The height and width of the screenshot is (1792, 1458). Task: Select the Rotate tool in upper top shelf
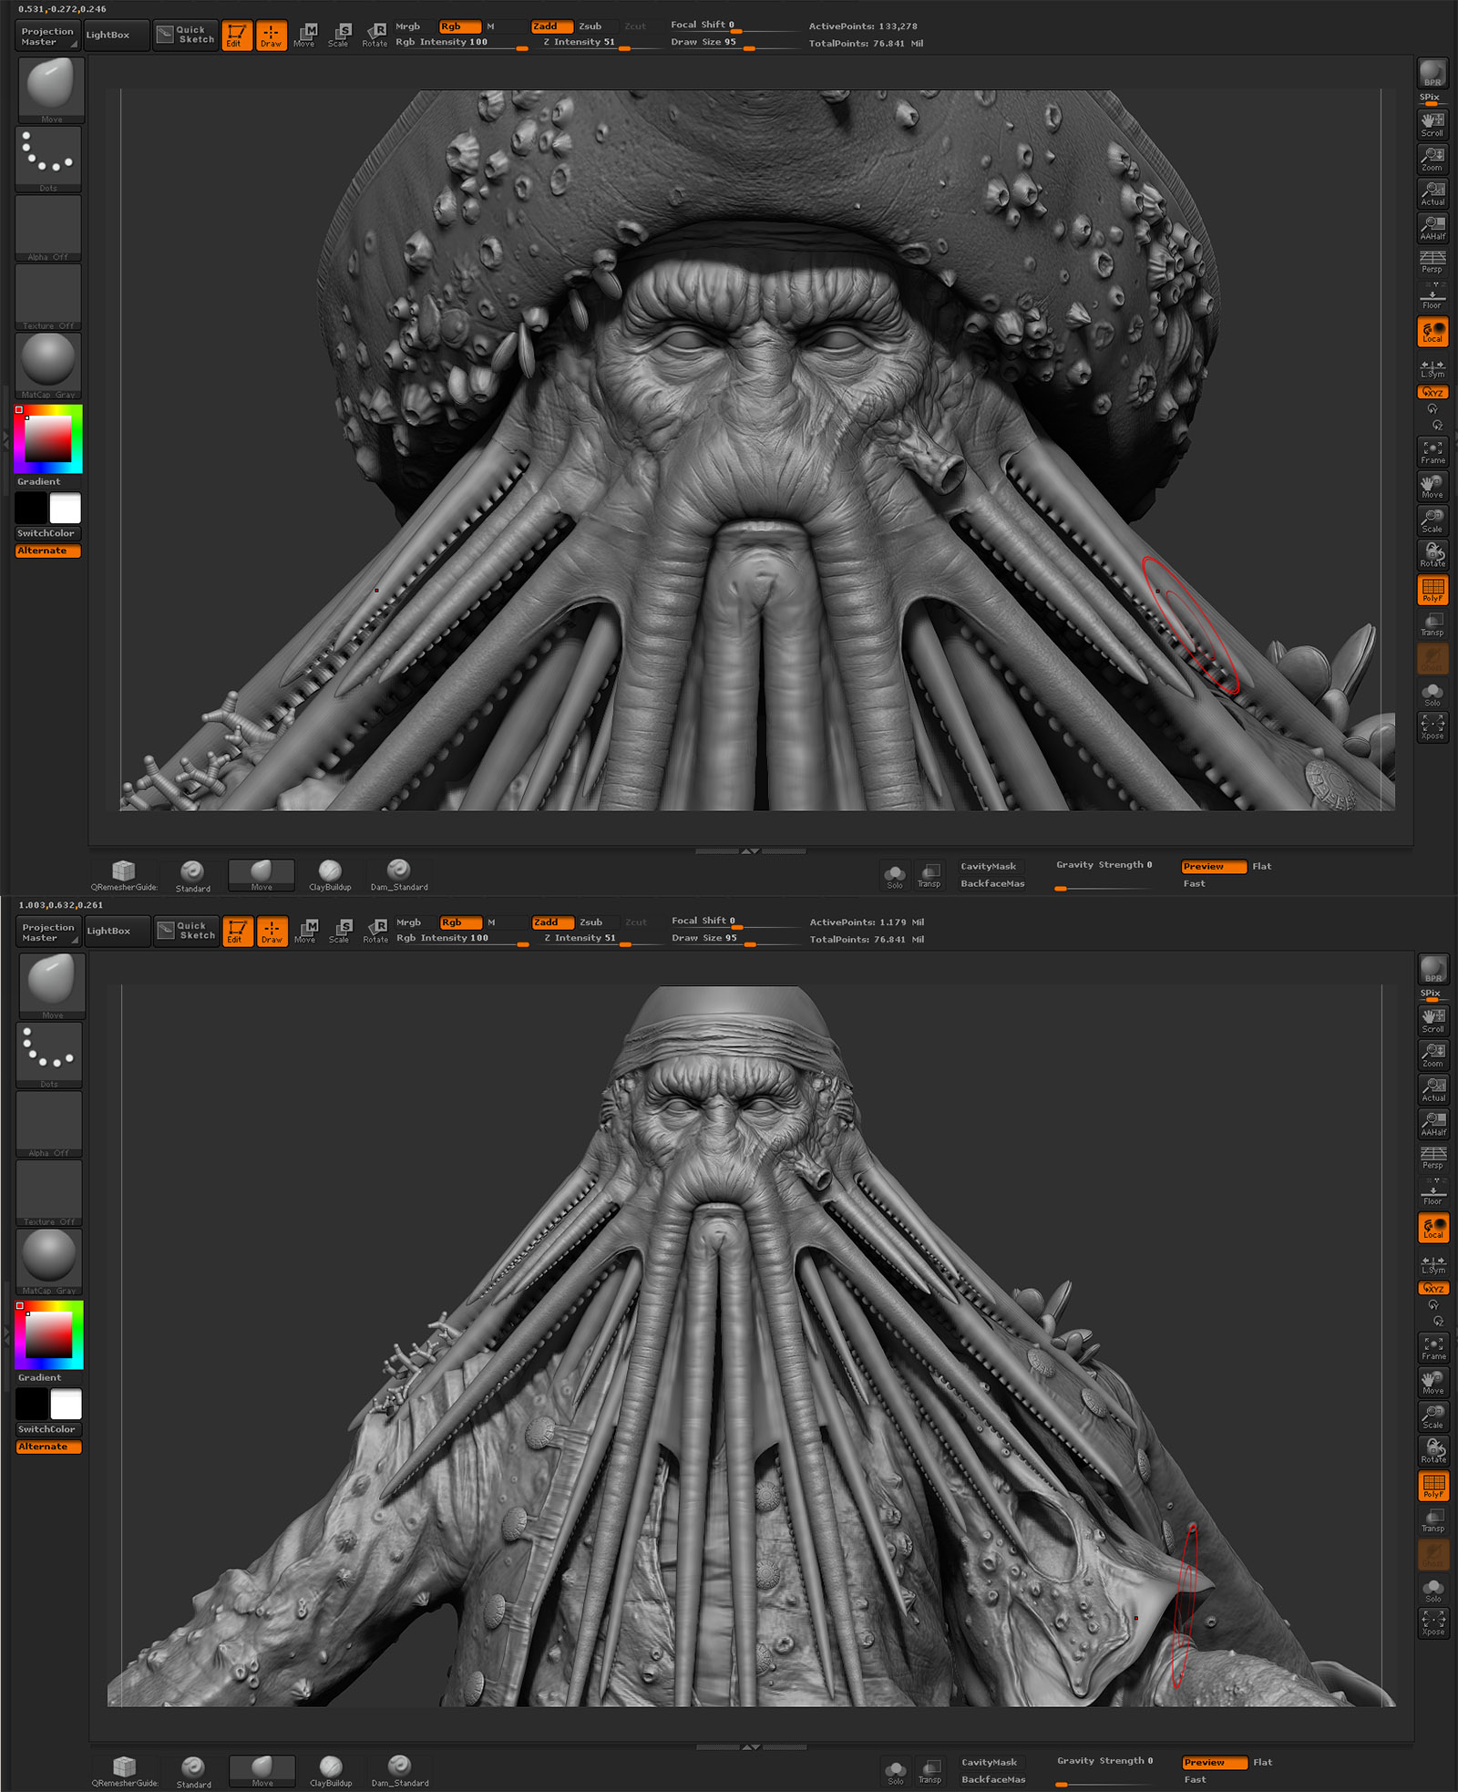pyautogui.click(x=375, y=36)
